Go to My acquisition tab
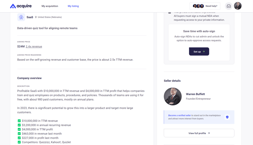This screenshot has height=145, width=253. click(x=50, y=6)
